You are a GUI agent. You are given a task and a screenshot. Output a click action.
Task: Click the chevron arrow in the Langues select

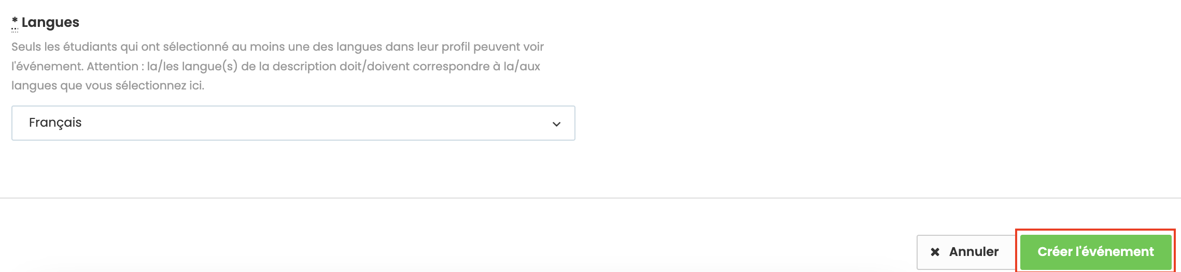[x=556, y=124]
